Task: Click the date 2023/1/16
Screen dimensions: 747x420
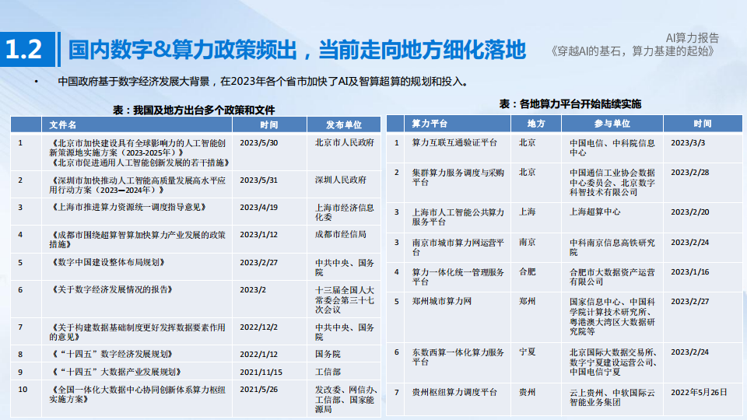Action: 690,272
